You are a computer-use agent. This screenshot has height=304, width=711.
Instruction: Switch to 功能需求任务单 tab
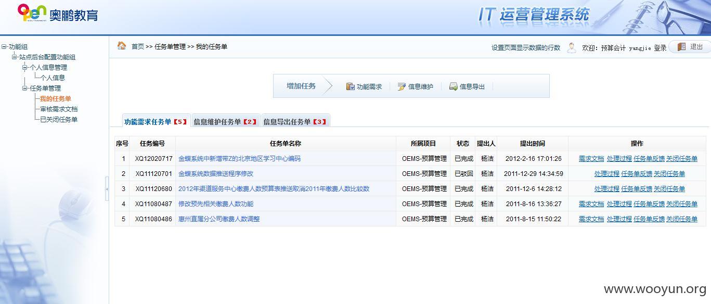156,121
